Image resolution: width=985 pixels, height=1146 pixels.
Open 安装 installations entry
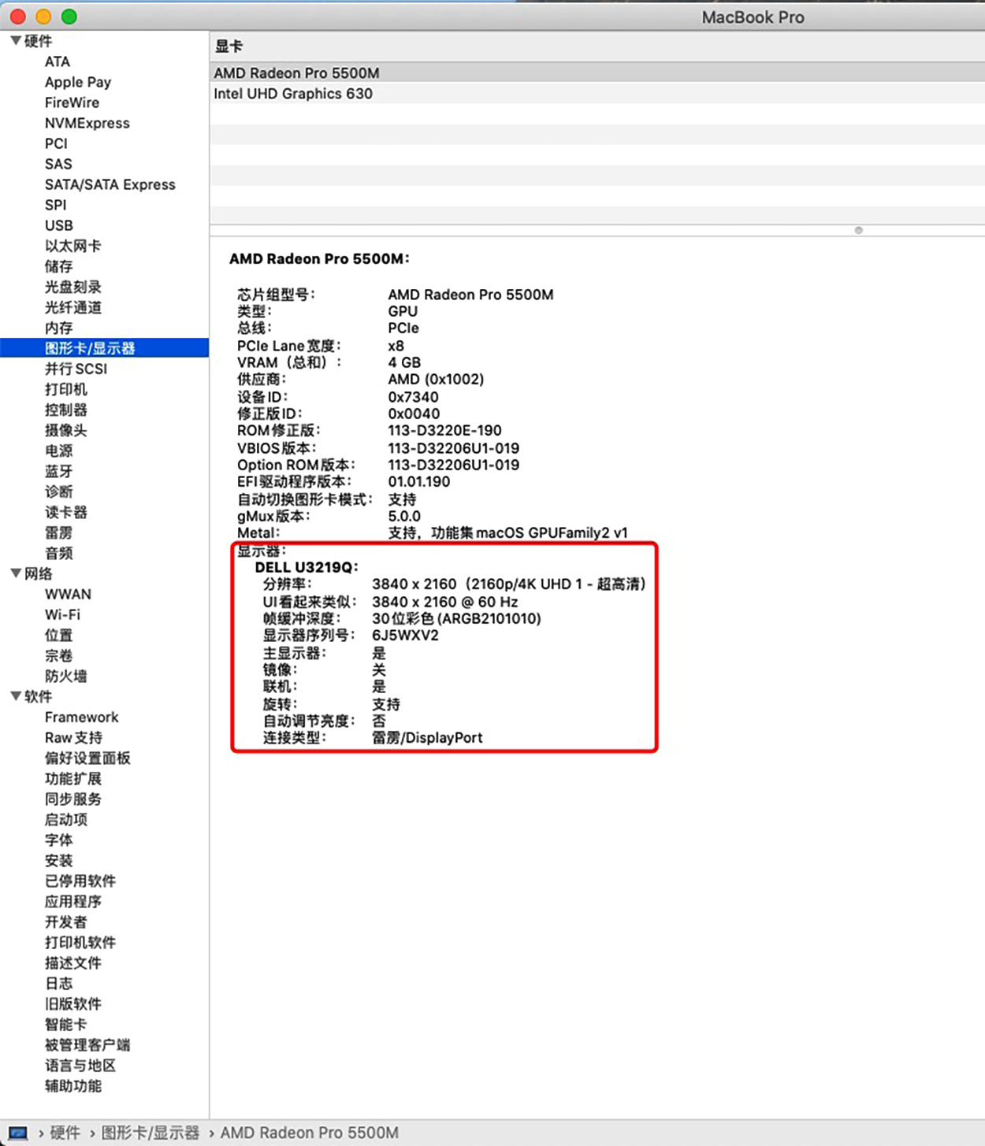tap(59, 860)
